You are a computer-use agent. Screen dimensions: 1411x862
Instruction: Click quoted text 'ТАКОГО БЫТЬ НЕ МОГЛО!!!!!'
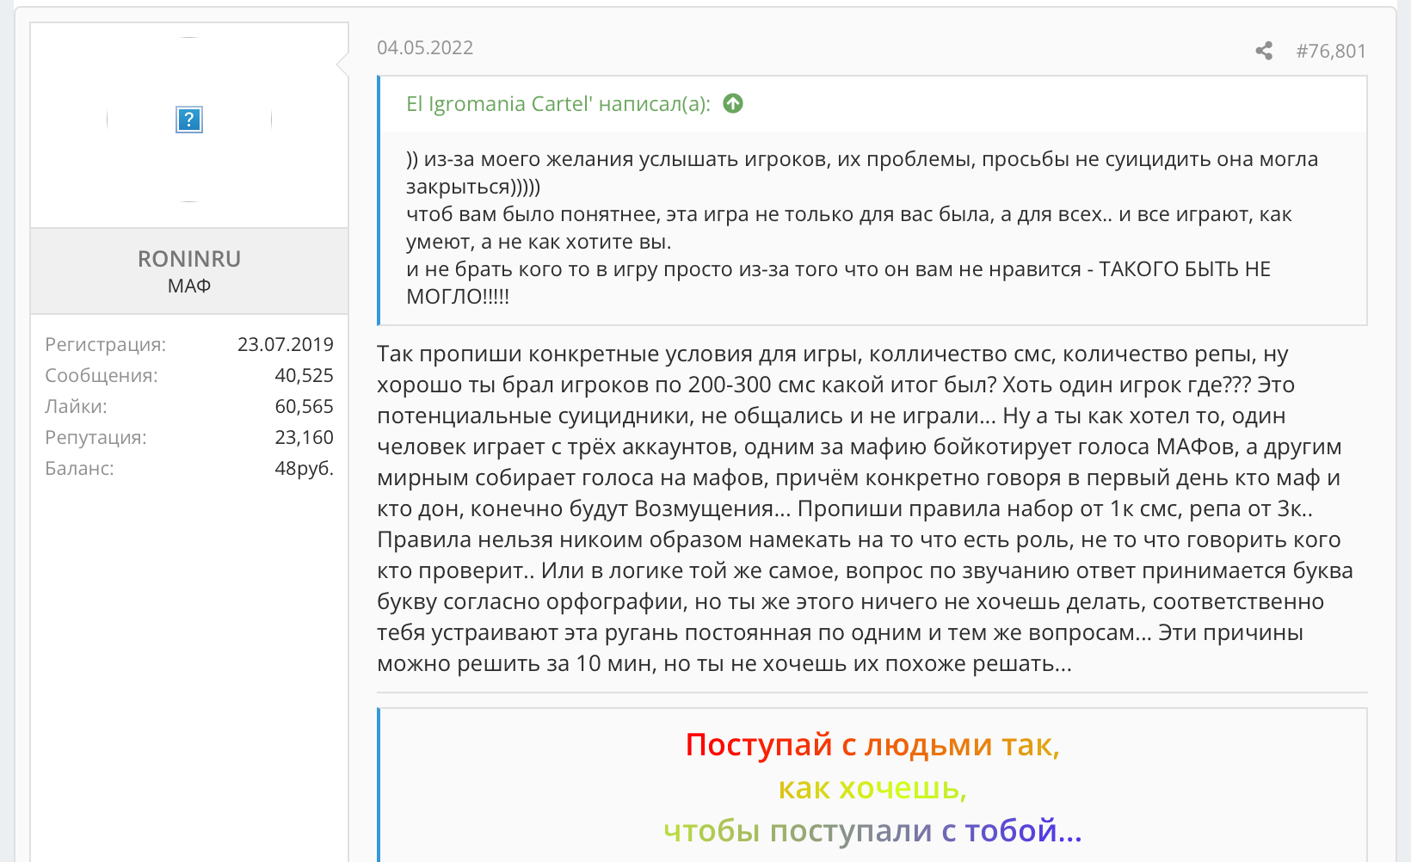pos(839,283)
